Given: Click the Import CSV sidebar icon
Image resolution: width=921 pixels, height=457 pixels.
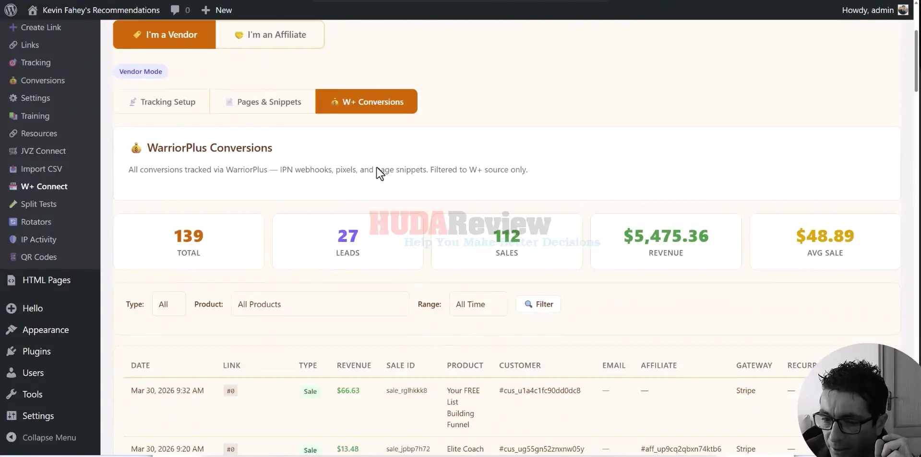Looking at the screenshot, I should 13,169.
